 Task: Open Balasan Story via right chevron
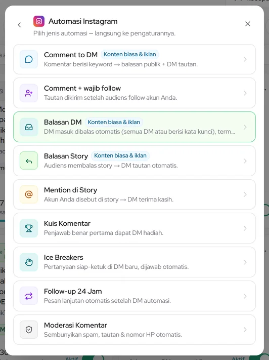[245, 161]
